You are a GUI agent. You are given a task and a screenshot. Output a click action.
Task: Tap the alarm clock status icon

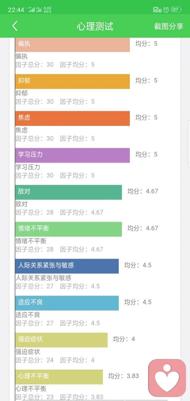(x=166, y=10)
